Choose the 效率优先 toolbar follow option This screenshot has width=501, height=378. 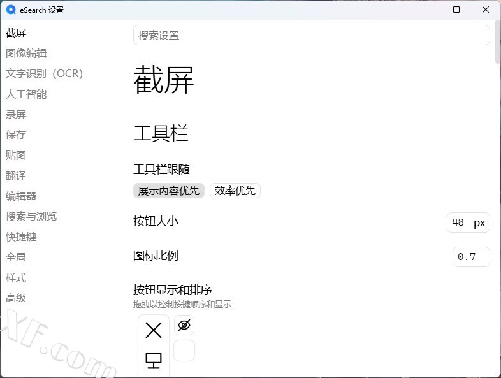point(235,191)
